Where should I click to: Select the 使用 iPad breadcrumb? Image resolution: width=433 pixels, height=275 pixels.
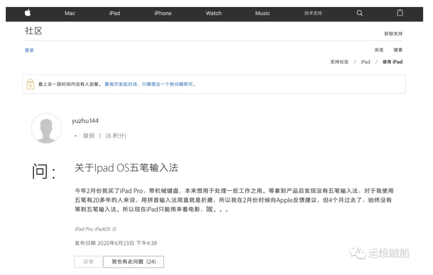click(392, 62)
